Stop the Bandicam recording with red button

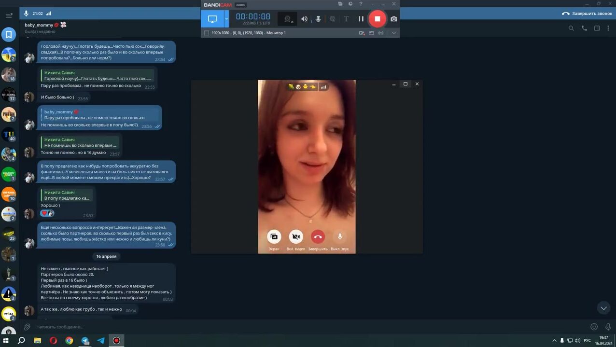tap(377, 19)
